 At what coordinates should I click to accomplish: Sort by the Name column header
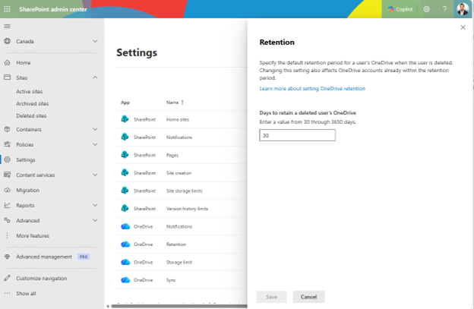click(175, 102)
